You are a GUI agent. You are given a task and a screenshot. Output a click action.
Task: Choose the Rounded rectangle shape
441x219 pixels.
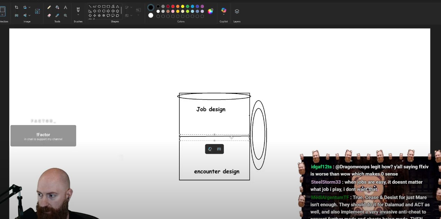(x=108, y=7)
